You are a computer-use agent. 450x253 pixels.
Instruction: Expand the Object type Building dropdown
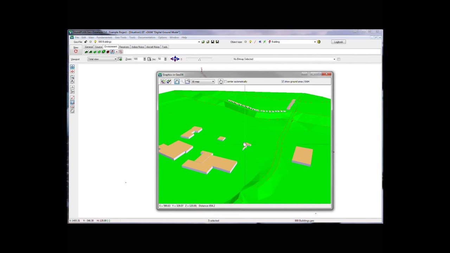(315, 42)
